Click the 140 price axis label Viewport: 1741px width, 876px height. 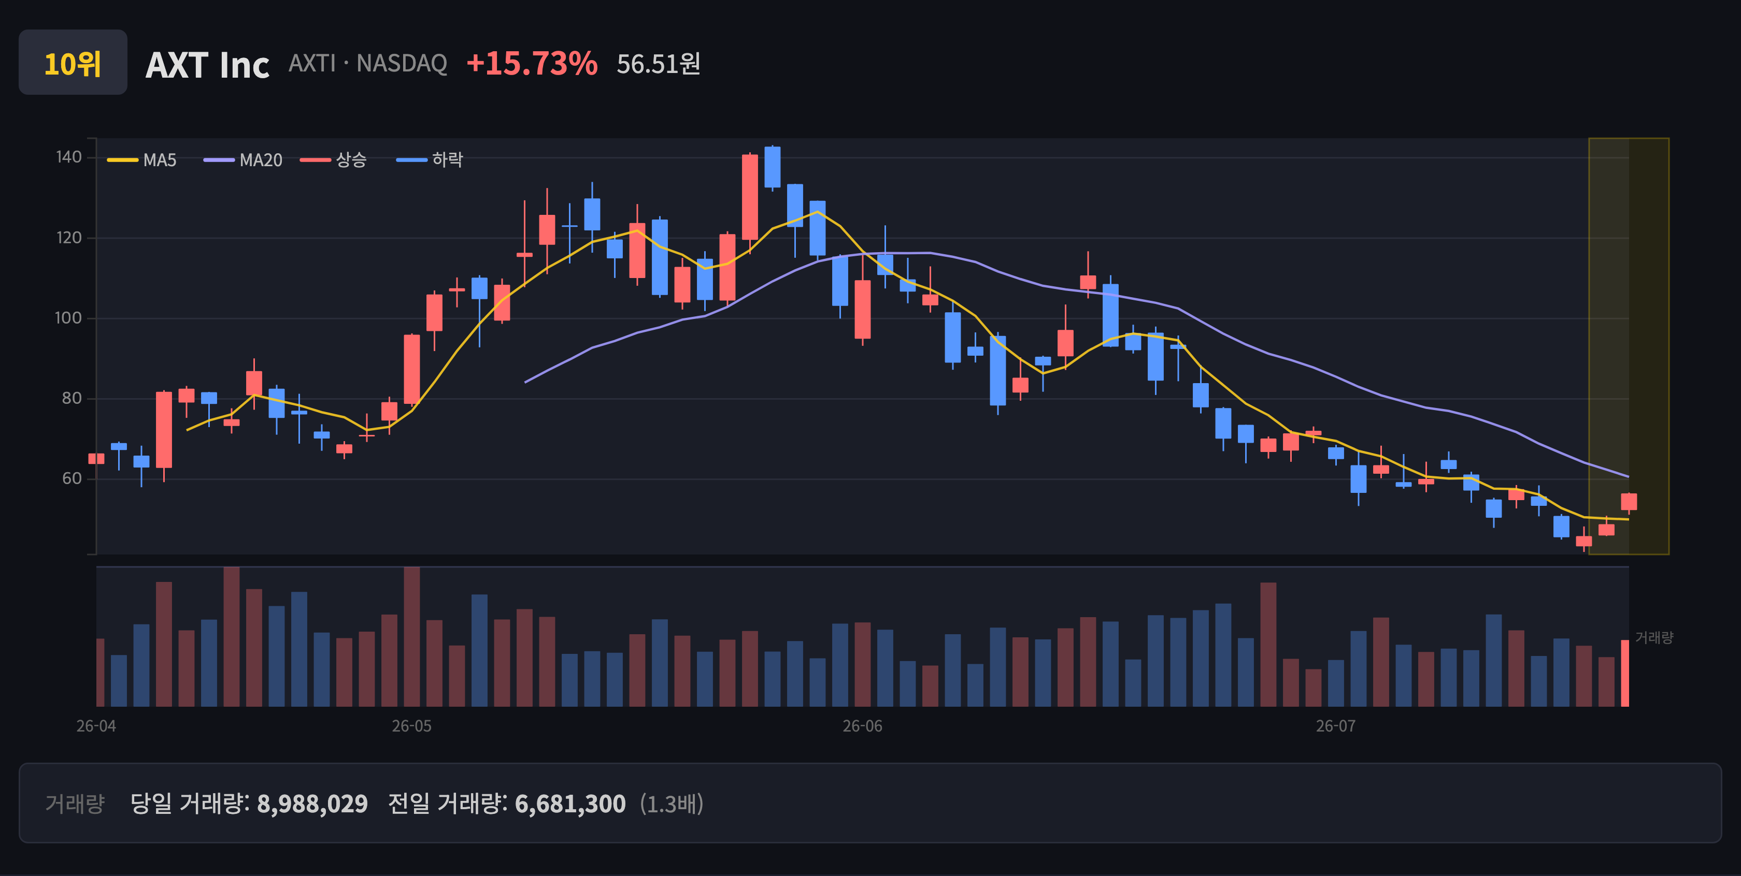click(x=69, y=157)
